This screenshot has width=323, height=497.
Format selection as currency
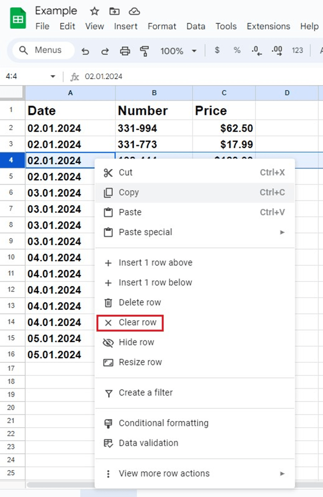tap(217, 51)
